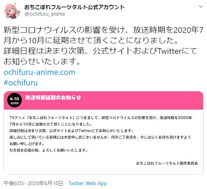Screen dimensions: 207x189
Task: Click the 放送時期延期のお知らせ heading in image
Action: point(53,98)
